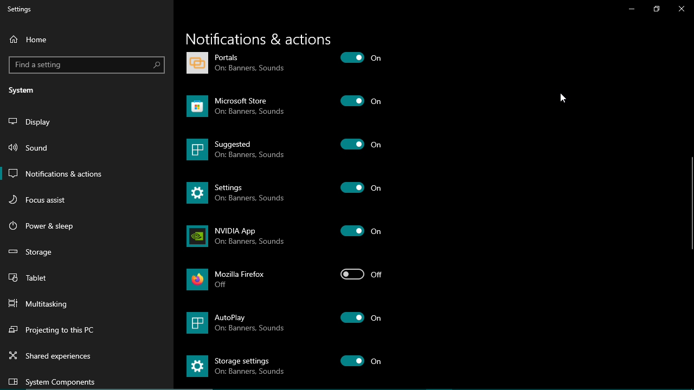
Task: Turn off AutoPlay notifications toggle
Action: click(352, 317)
